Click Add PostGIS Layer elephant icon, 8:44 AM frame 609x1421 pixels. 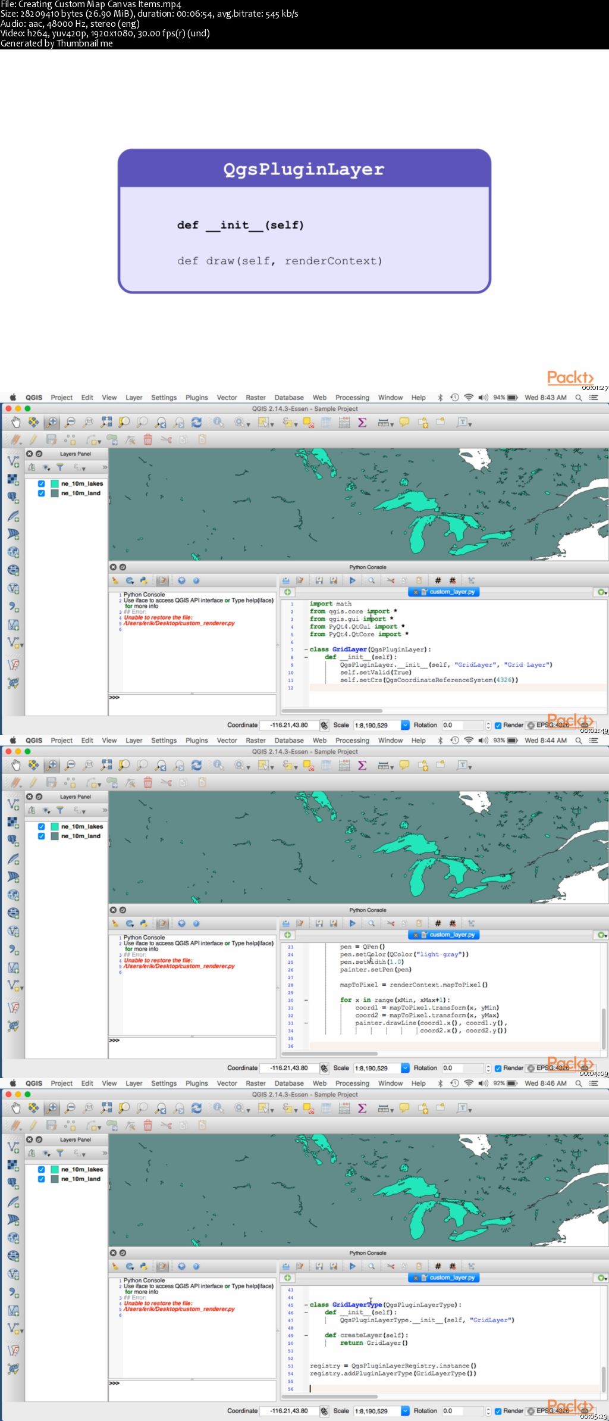click(x=13, y=841)
